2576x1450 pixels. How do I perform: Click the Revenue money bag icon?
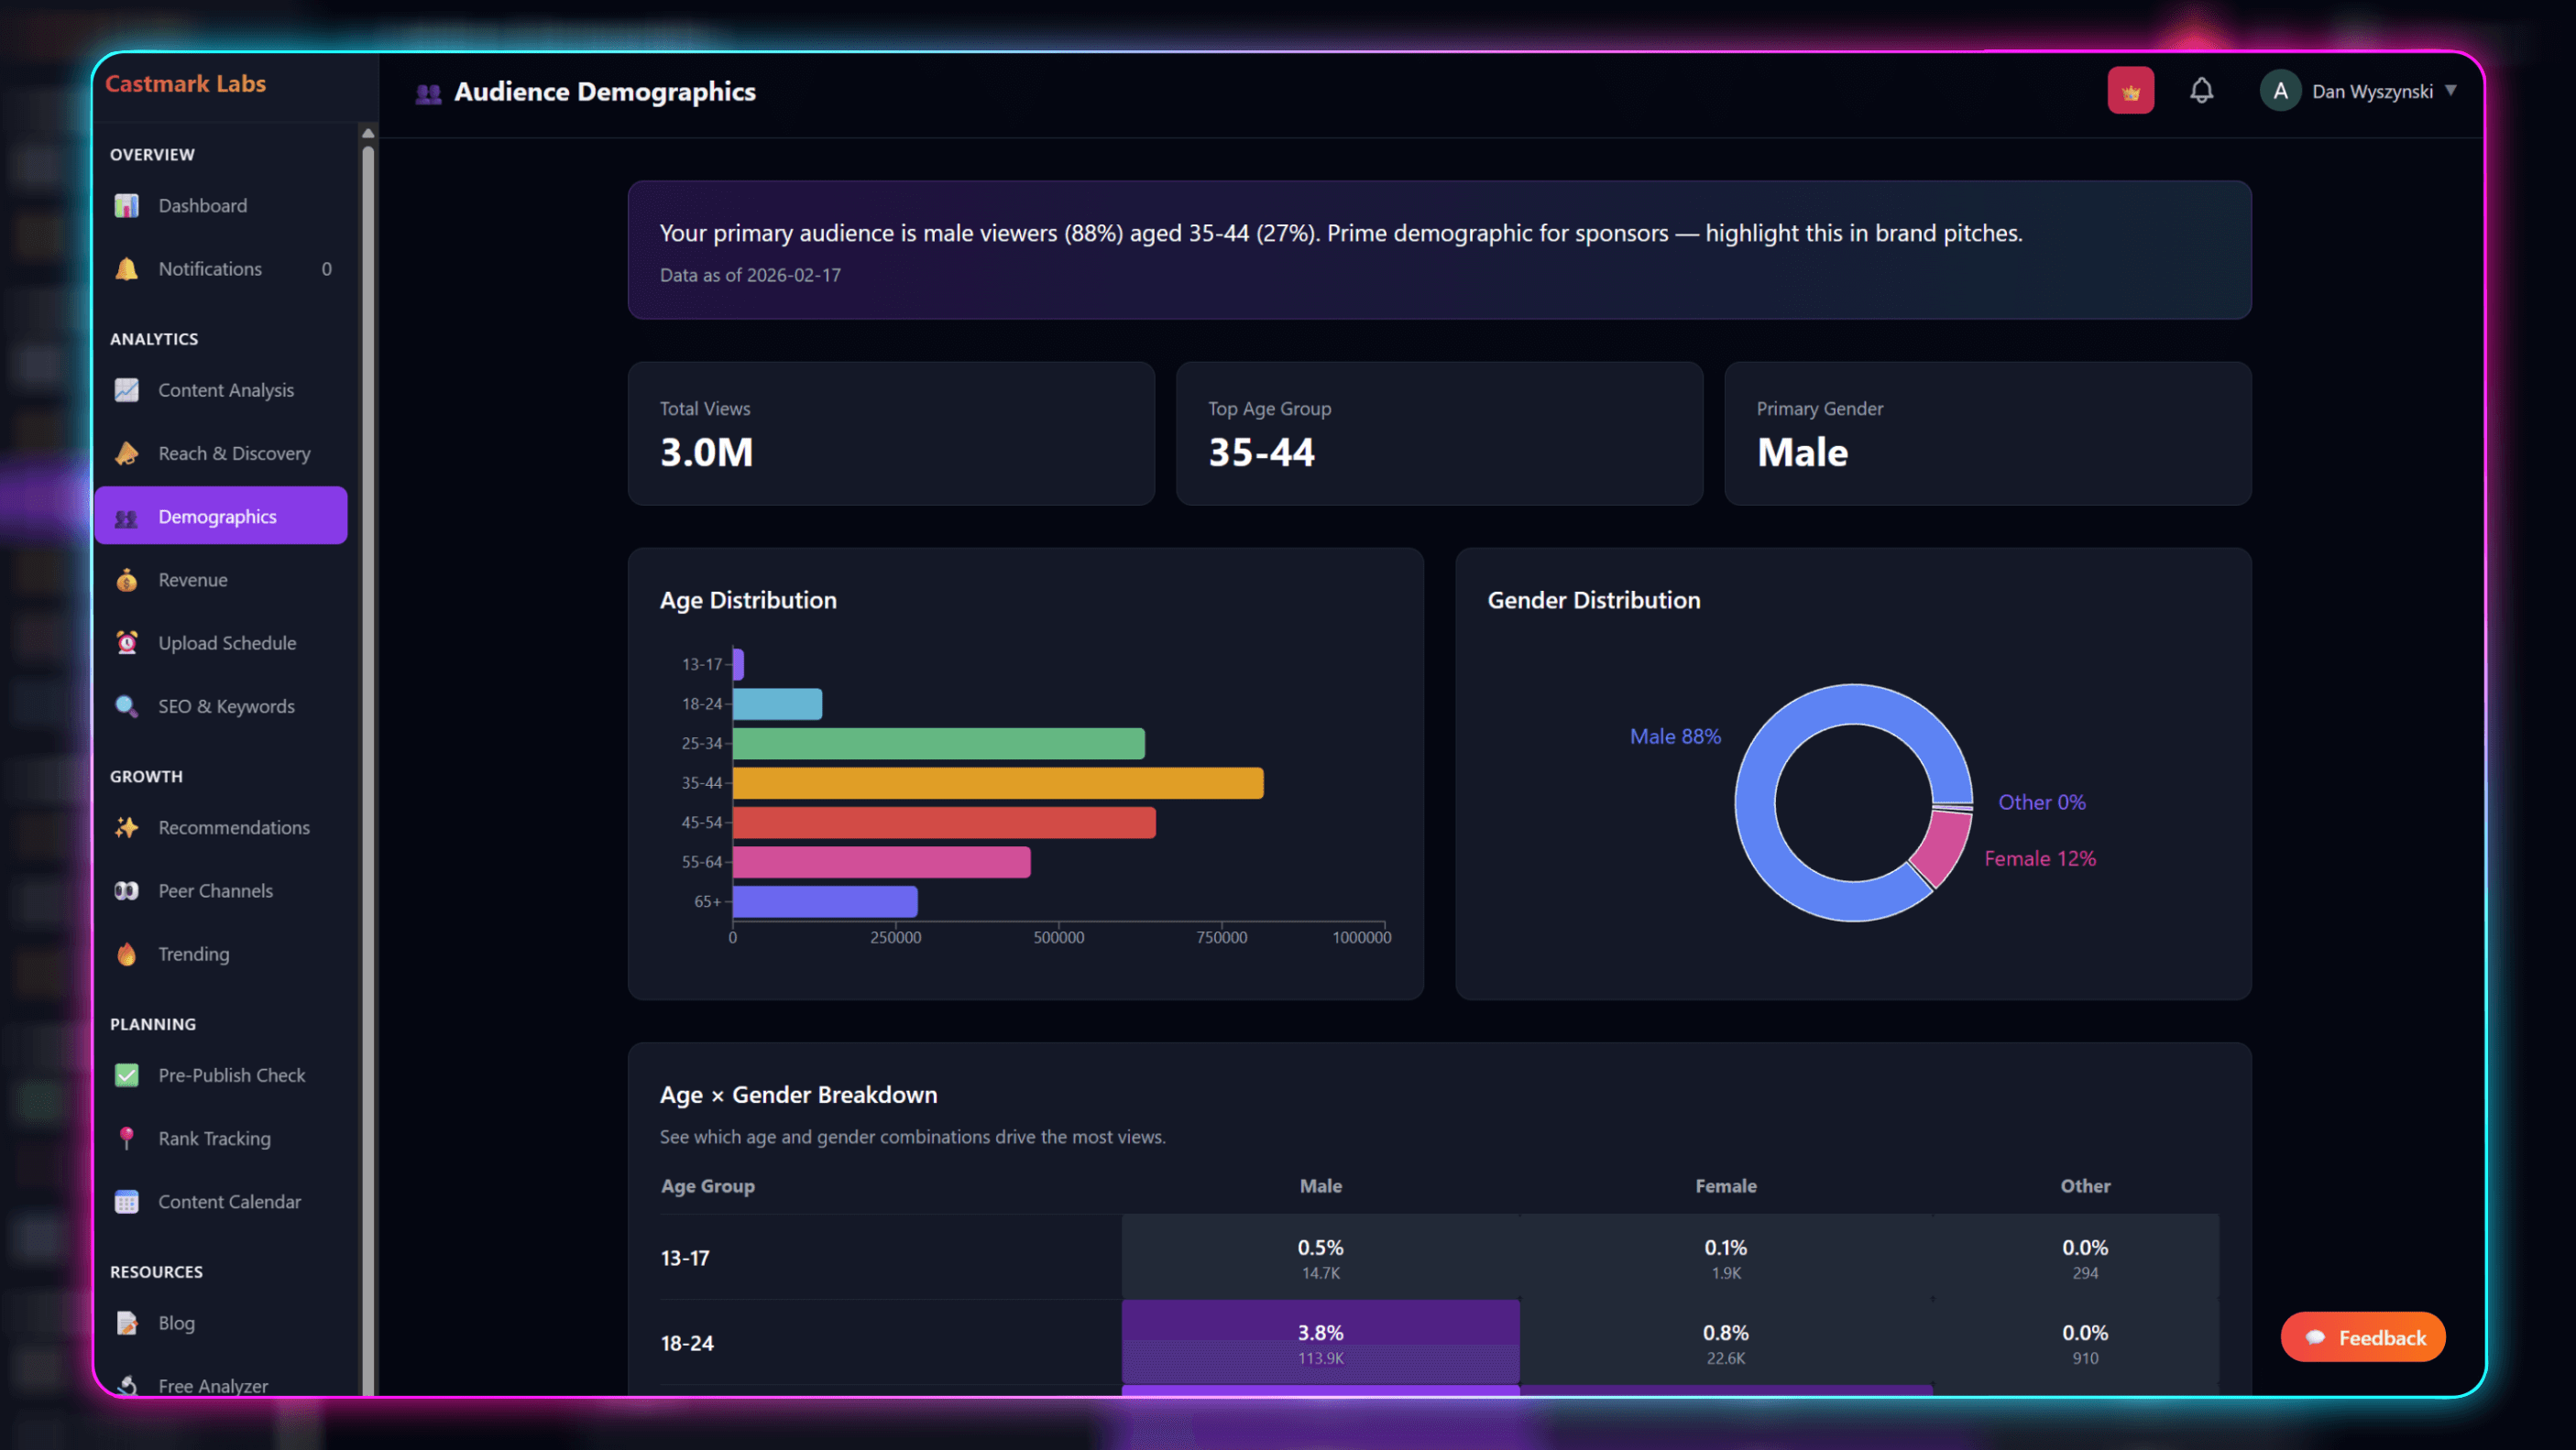point(126,581)
